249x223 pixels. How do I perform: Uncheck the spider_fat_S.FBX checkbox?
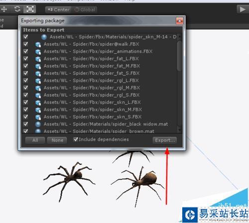point(26,73)
